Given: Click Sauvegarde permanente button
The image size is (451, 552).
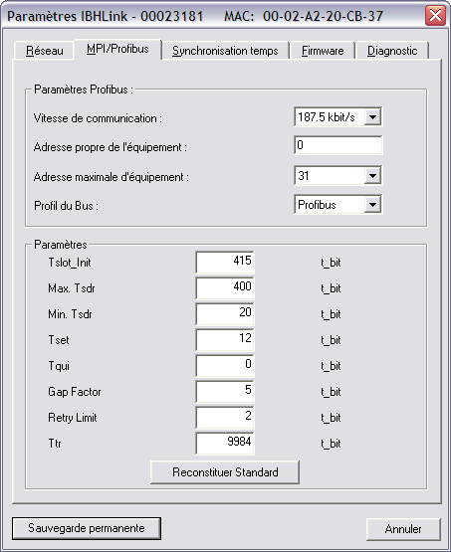Looking at the screenshot, I should tap(87, 528).
